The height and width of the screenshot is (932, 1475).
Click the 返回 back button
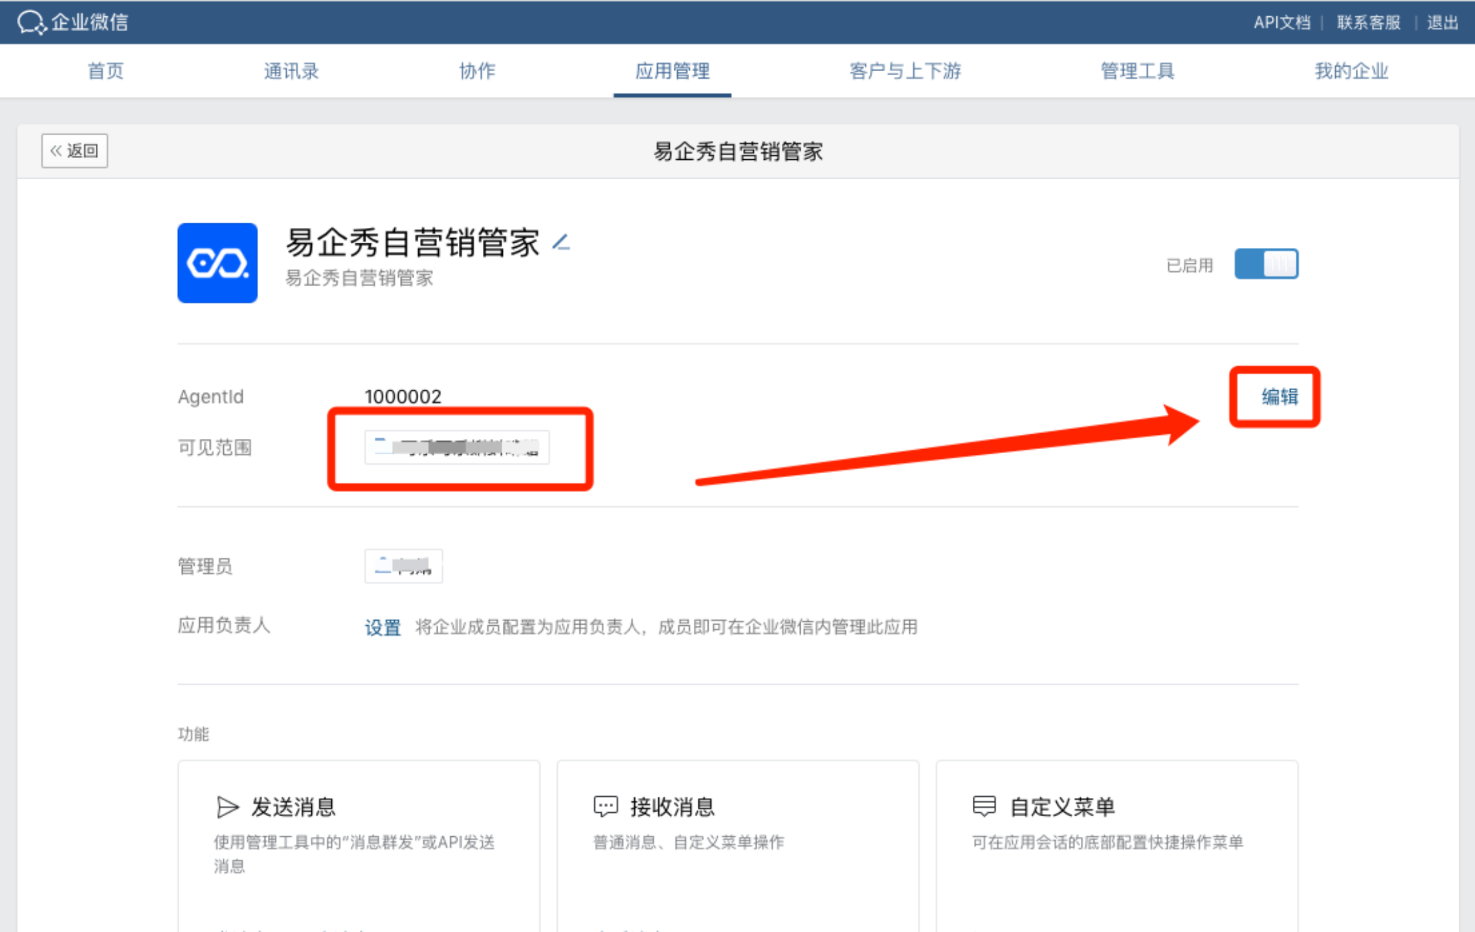(x=74, y=151)
